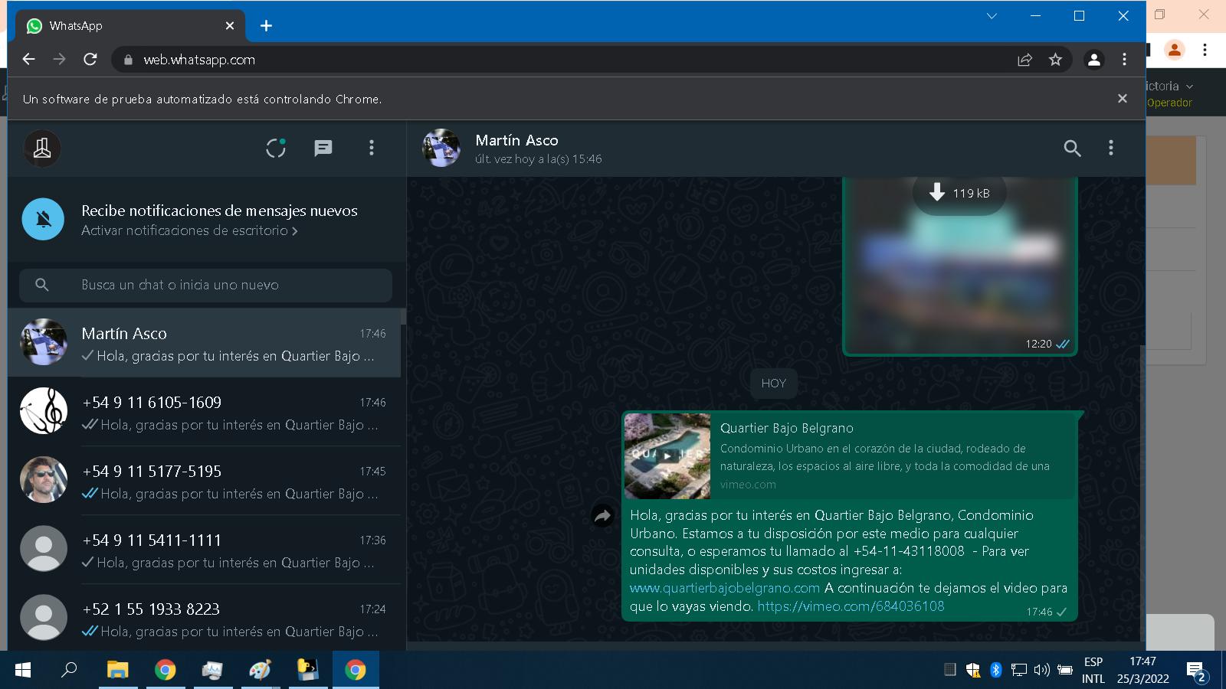Share this page icon in address bar
The height and width of the screenshot is (689, 1226).
[1024, 60]
